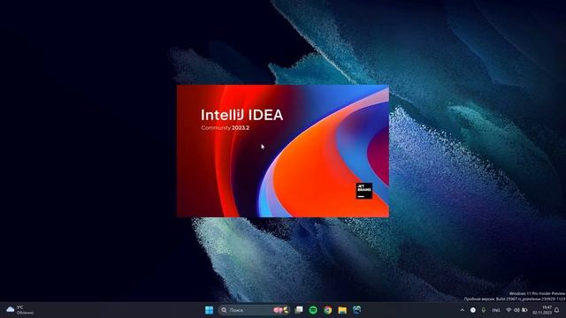The height and width of the screenshot is (318, 566).
Task: Launch Google Chrome from taskbar
Action: point(328,310)
